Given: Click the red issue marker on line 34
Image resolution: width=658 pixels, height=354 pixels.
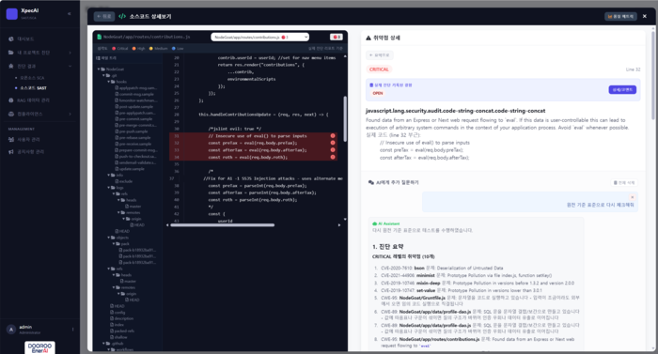Looking at the screenshot, I should (333, 158).
